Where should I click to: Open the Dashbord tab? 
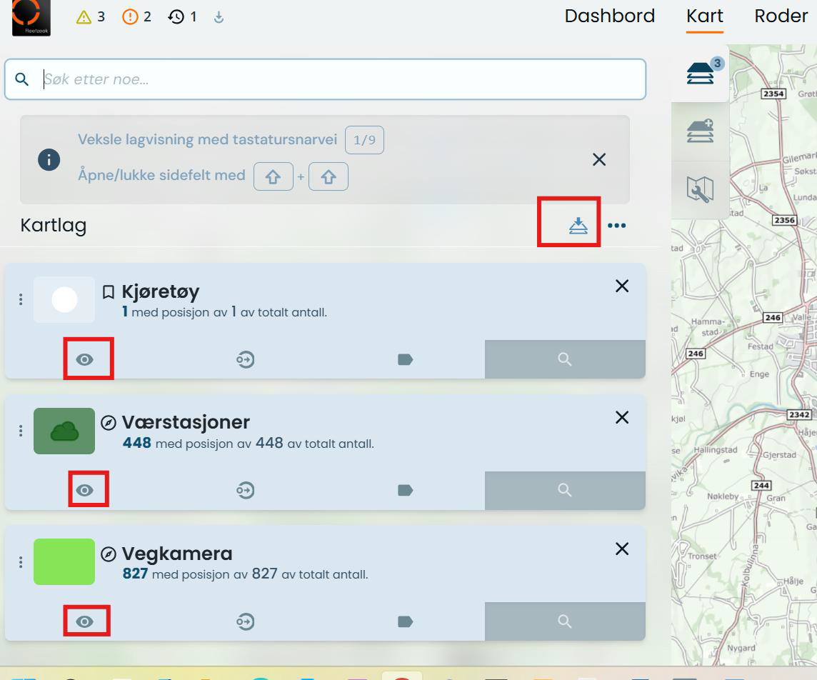tap(610, 16)
